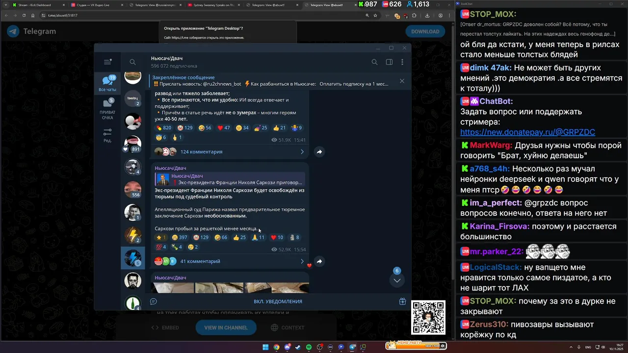Open chat with 556 unread badge
Image resolution: width=628 pixels, height=353 pixels.
click(132, 190)
